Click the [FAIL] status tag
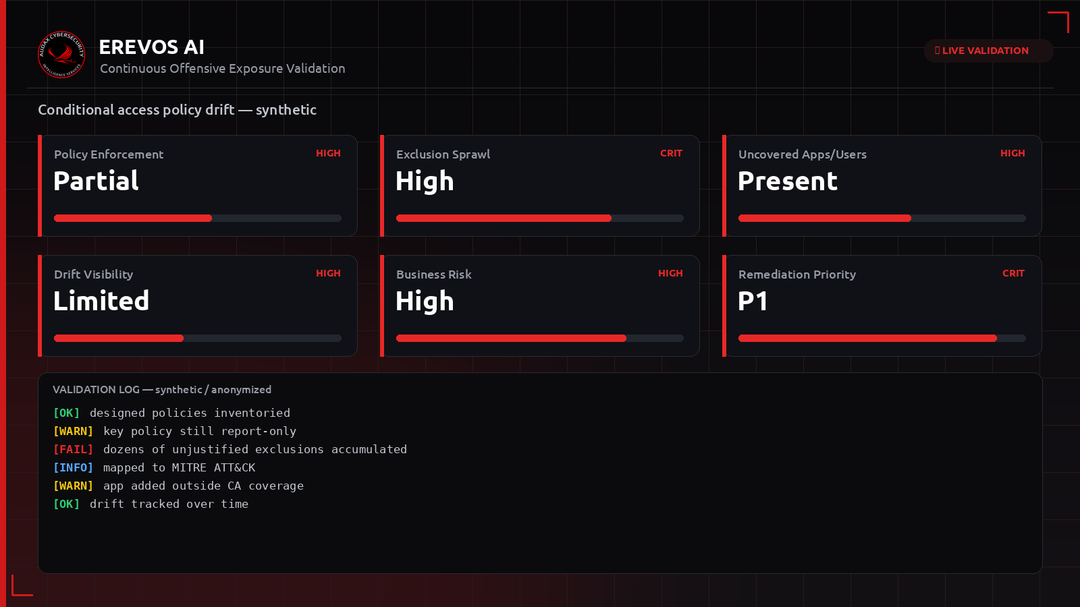Screen dimensions: 1080x607 pyautogui.click(x=73, y=449)
